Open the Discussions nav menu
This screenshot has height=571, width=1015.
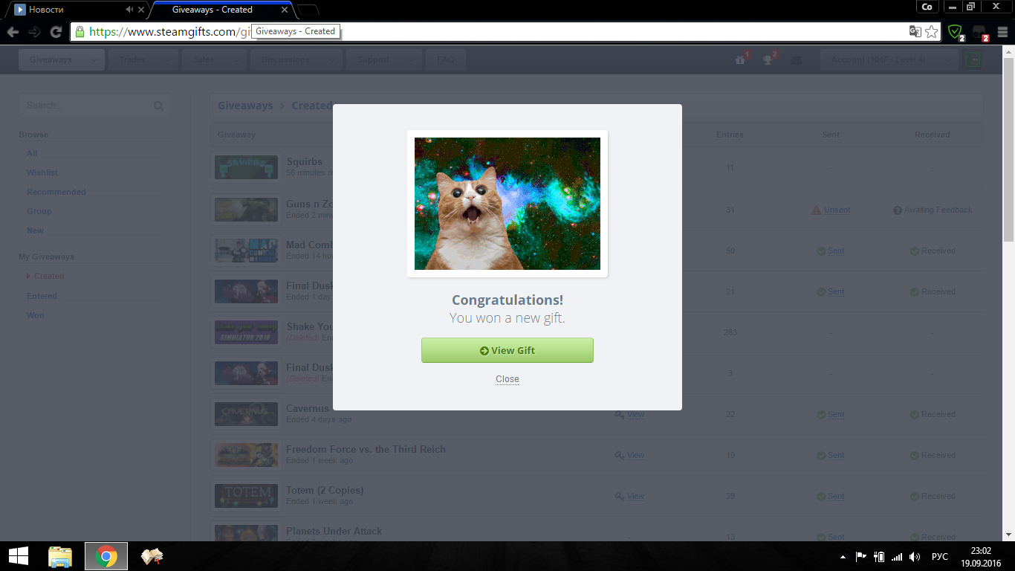click(x=285, y=59)
